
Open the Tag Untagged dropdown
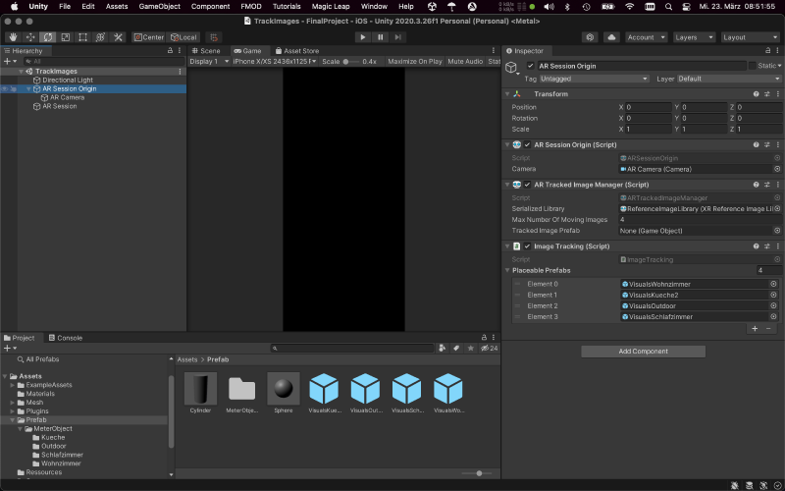tap(594, 79)
